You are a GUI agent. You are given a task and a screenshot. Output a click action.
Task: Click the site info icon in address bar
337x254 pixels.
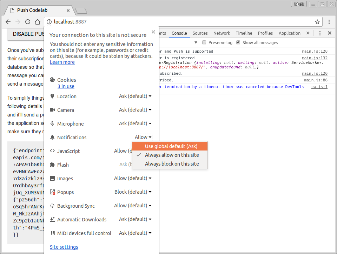[x=49, y=22]
